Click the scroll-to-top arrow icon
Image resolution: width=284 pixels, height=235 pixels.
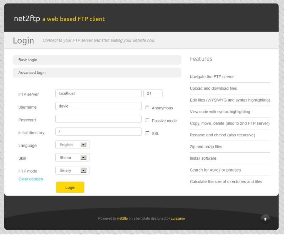click(265, 219)
